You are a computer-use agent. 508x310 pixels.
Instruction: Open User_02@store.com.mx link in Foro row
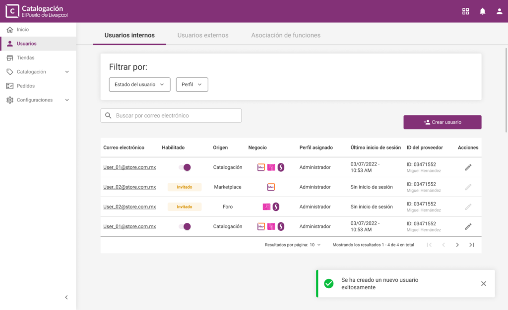[129, 207]
